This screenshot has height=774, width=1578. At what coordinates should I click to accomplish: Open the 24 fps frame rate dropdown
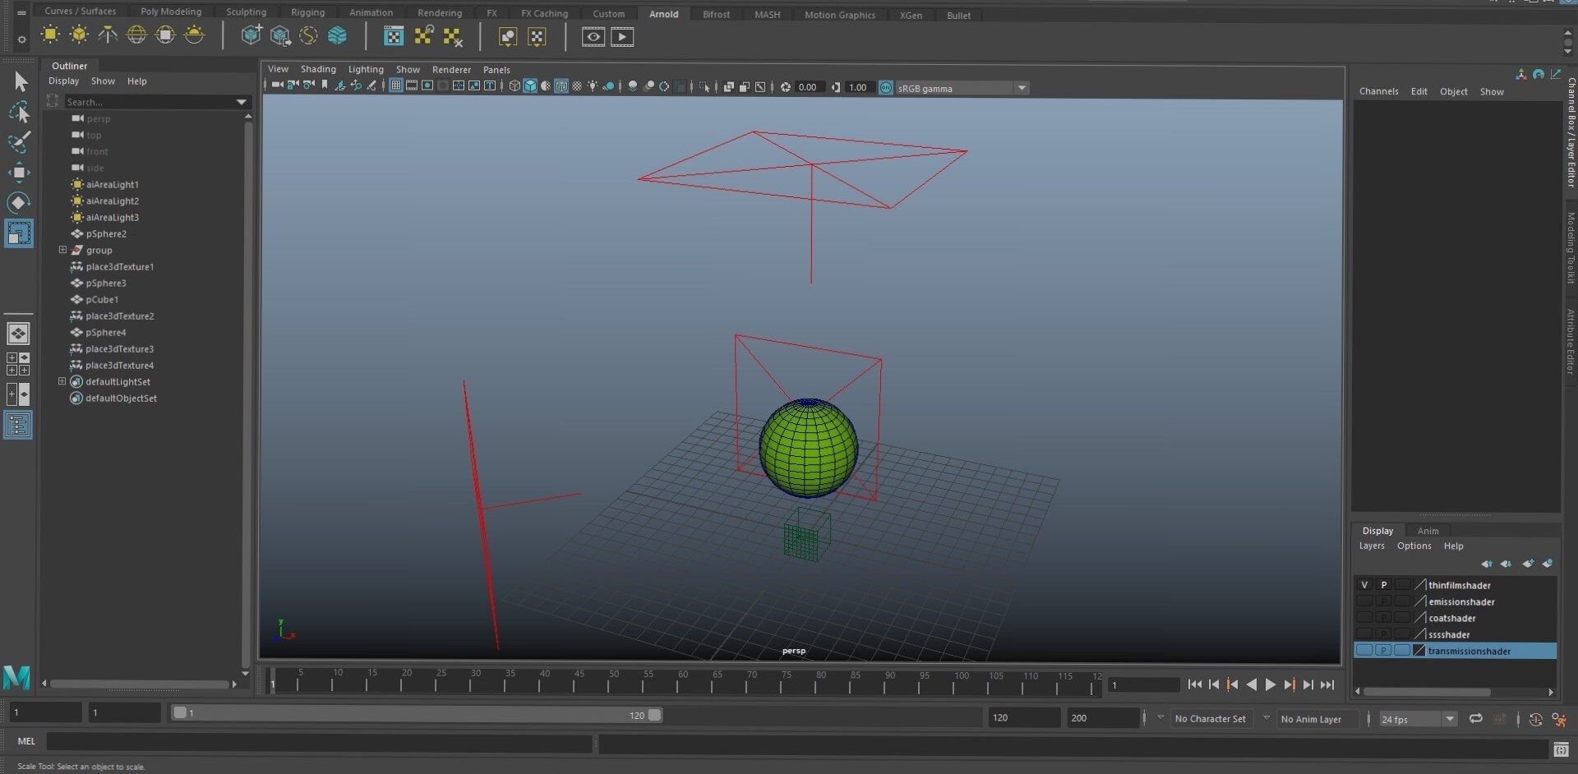point(1449,719)
